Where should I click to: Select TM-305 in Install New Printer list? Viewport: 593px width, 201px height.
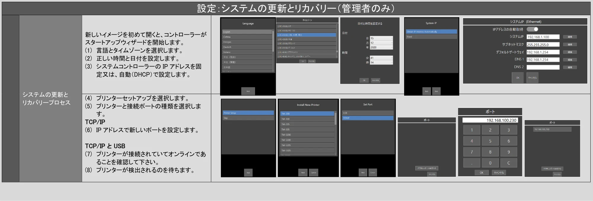307,129
